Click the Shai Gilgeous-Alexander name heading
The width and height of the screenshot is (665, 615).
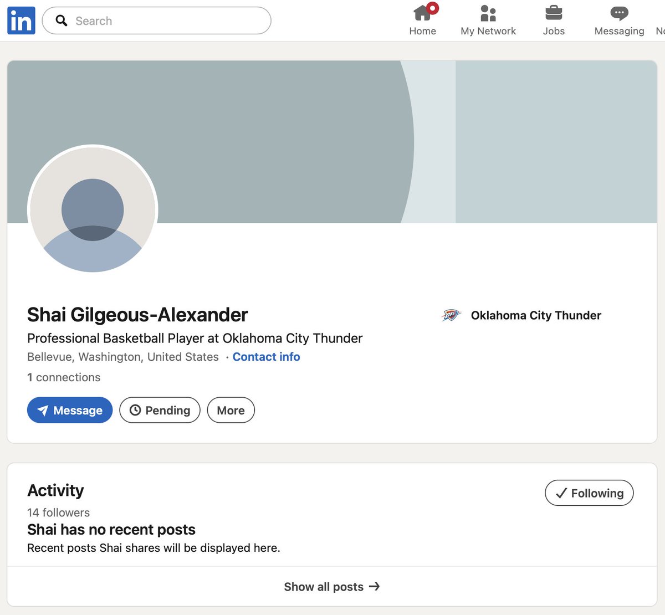137,315
